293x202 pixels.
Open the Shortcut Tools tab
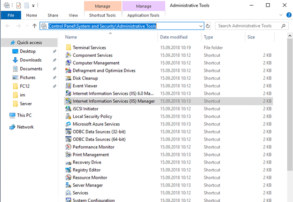(102, 16)
